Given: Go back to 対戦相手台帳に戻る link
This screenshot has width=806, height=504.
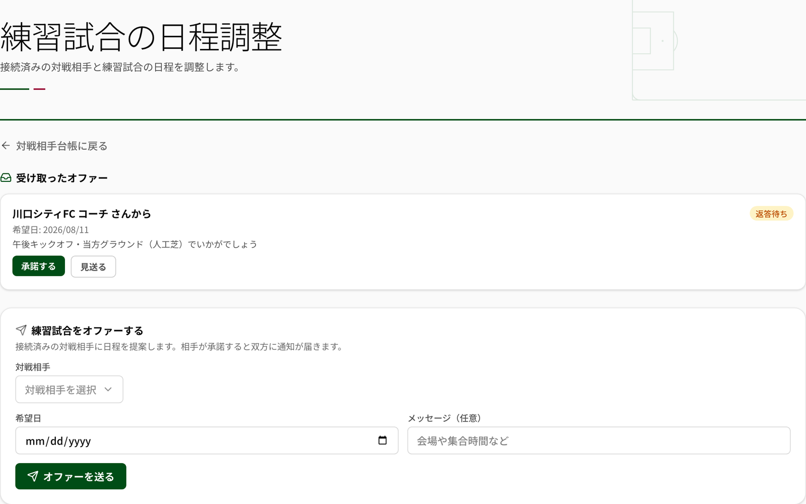Looking at the screenshot, I should coord(54,146).
